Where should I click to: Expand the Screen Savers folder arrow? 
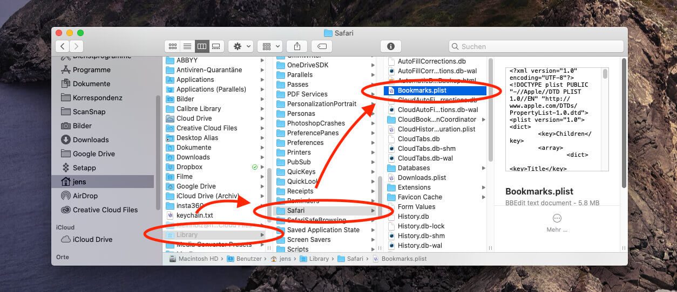pyautogui.click(x=373, y=240)
